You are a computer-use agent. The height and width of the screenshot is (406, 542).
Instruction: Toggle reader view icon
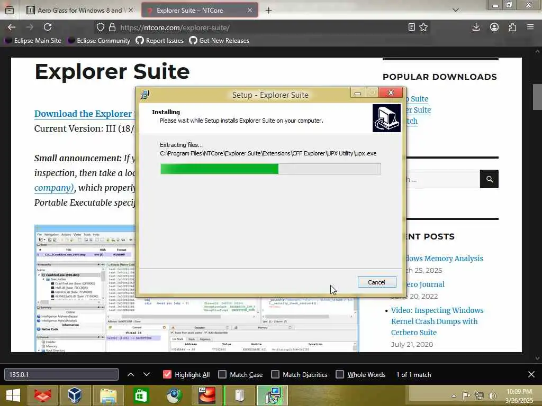click(411, 27)
